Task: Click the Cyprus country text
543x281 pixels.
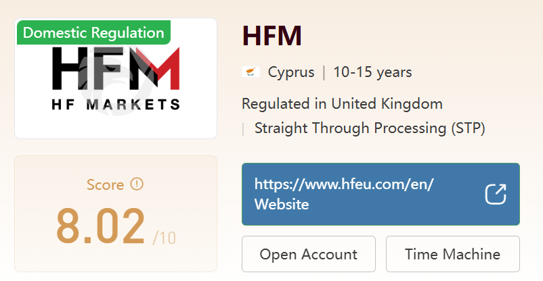Action: point(291,72)
